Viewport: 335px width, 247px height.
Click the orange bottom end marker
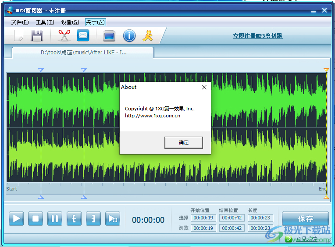[x=326, y=197]
